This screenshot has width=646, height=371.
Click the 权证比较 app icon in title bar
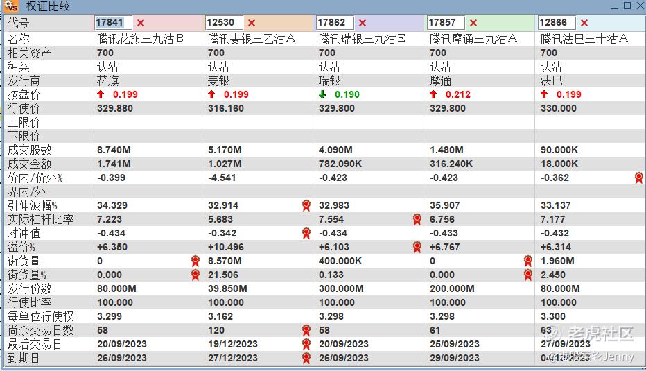pyautogui.click(x=11, y=6)
